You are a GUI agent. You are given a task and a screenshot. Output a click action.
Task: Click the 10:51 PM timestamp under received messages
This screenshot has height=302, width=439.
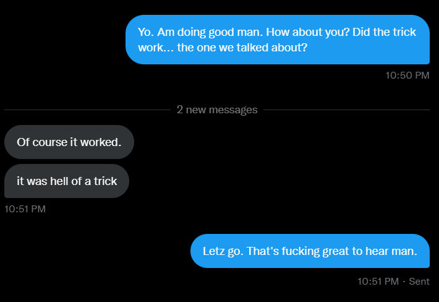25,209
